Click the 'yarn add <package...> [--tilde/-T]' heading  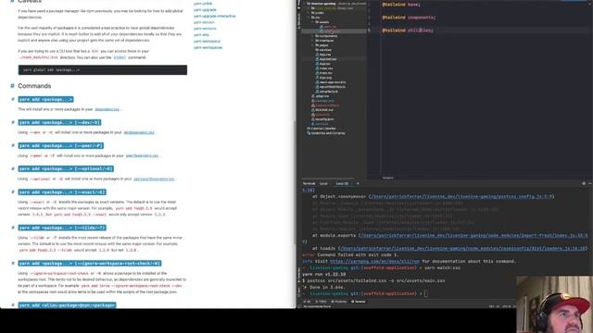click(x=62, y=228)
